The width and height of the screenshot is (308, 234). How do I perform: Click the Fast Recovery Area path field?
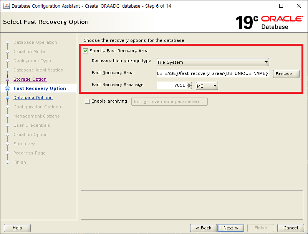click(213, 73)
